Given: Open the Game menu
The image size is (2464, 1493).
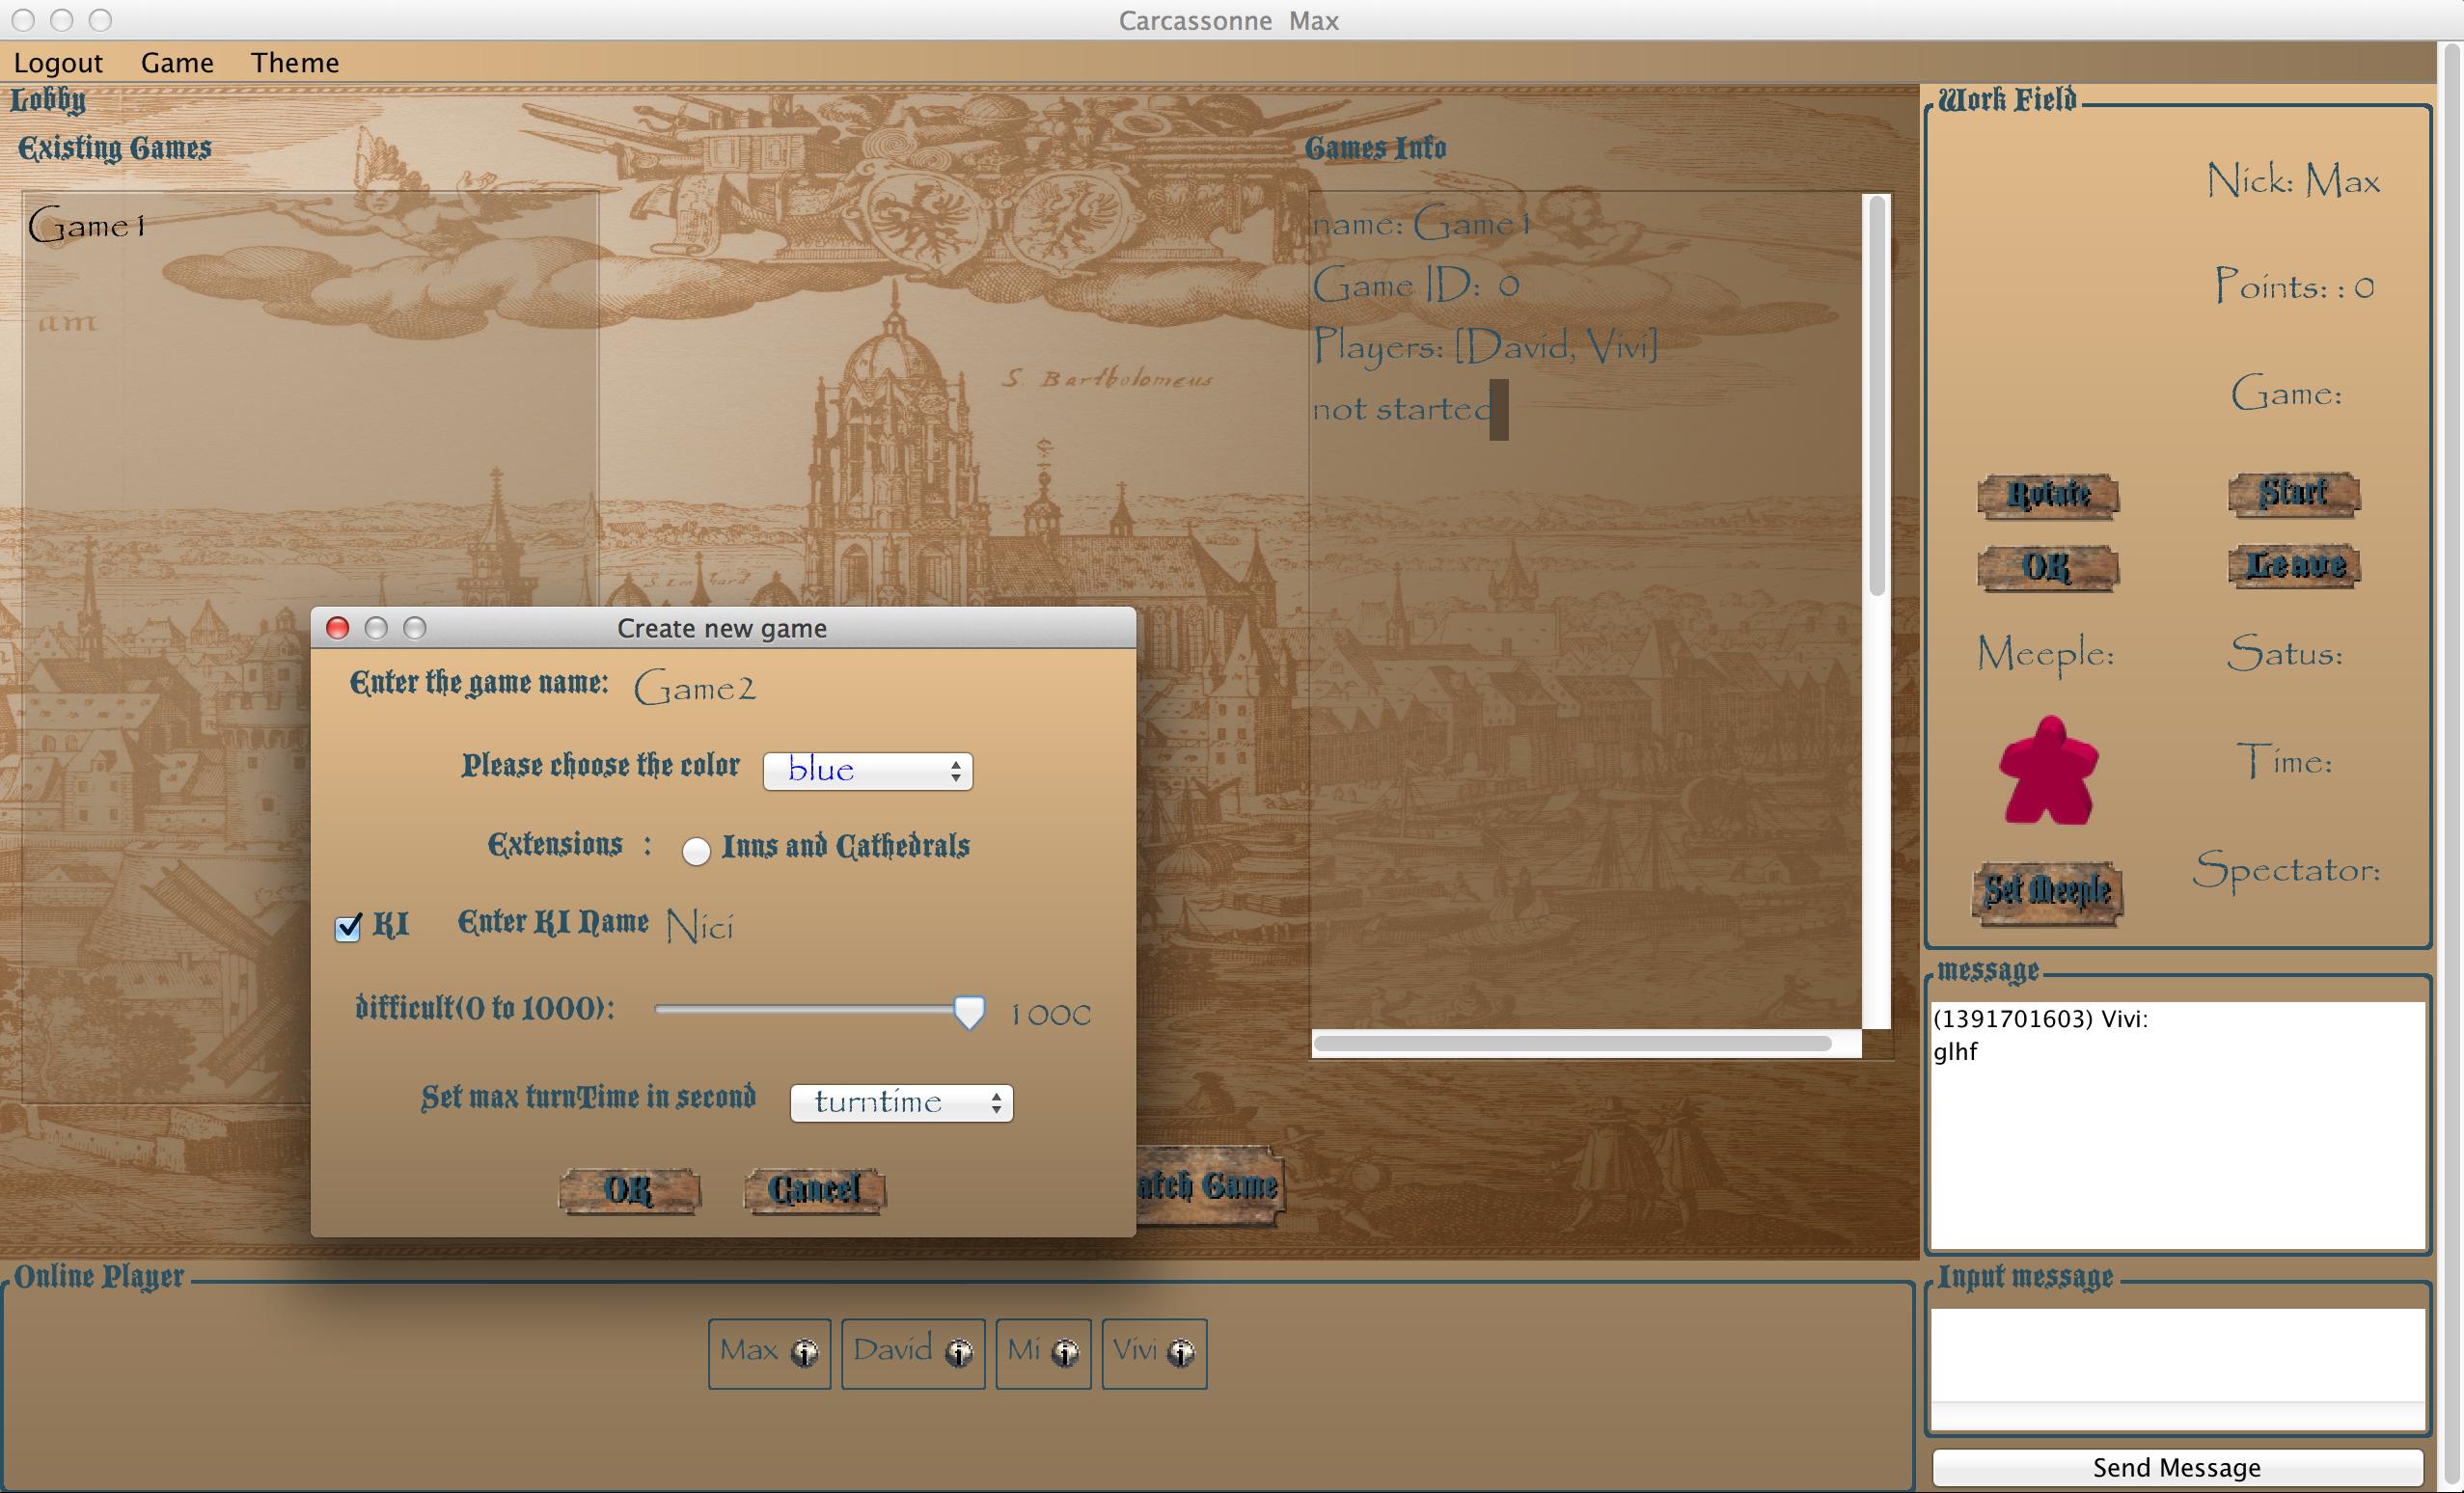Looking at the screenshot, I should [x=177, y=62].
